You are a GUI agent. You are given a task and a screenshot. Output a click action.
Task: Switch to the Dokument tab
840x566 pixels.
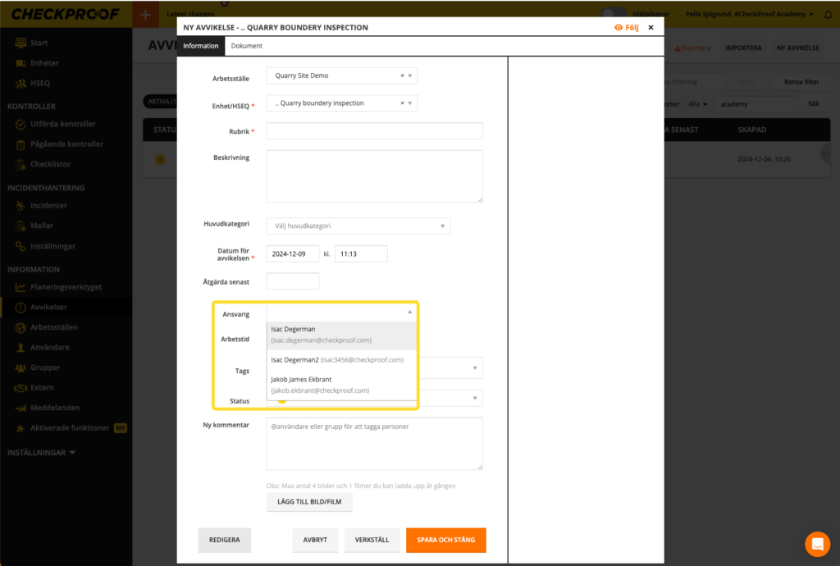coord(246,46)
